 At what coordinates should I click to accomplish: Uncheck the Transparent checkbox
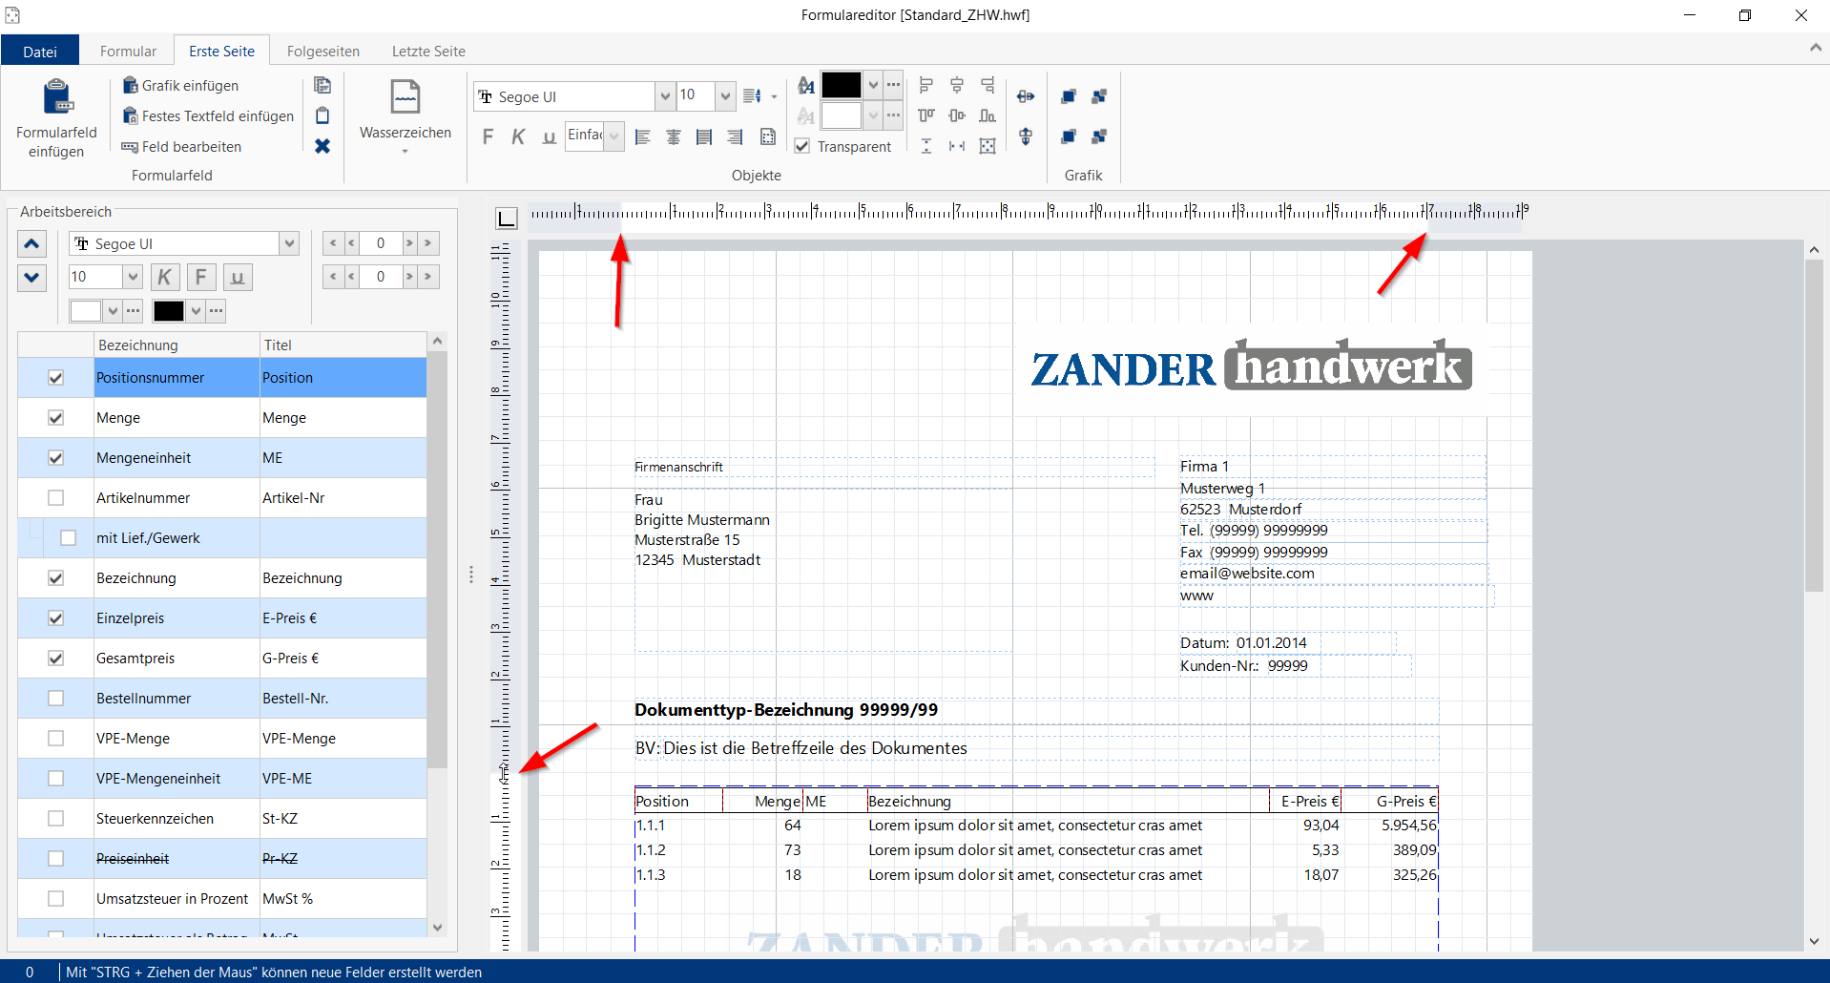802,146
